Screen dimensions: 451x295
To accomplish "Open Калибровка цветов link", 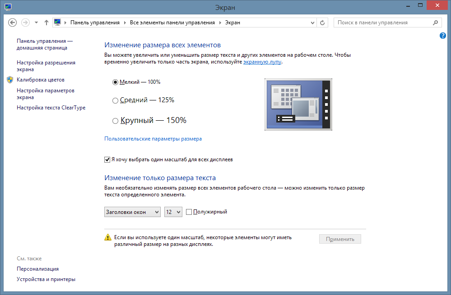I will tap(41, 80).
